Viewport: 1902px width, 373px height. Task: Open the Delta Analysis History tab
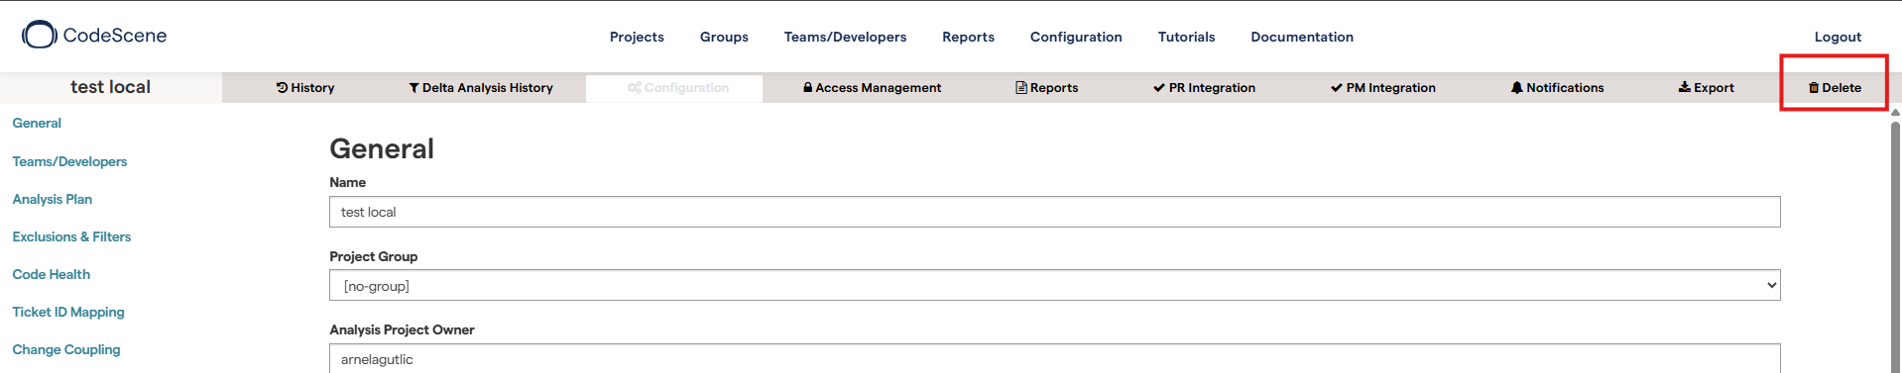pos(481,88)
